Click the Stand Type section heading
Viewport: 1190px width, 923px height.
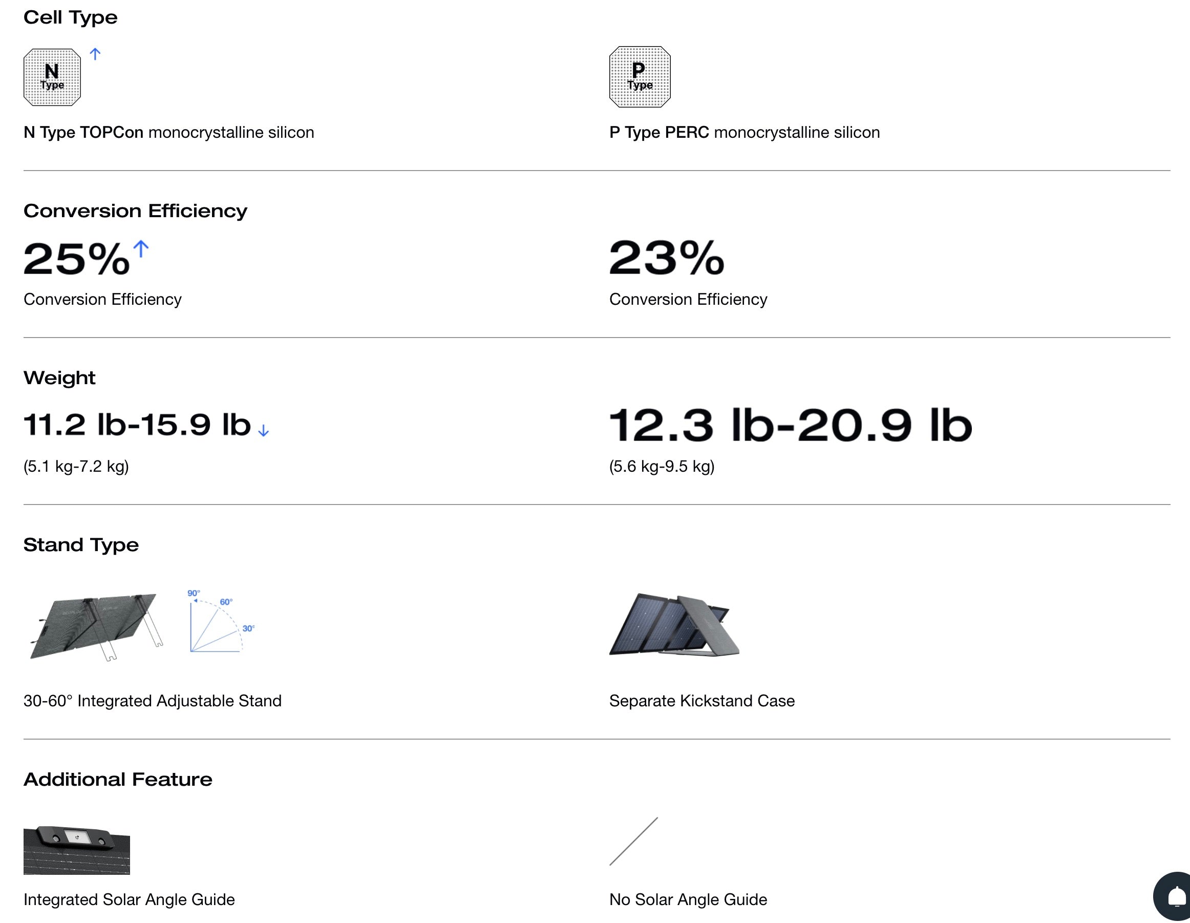click(81, 544)
